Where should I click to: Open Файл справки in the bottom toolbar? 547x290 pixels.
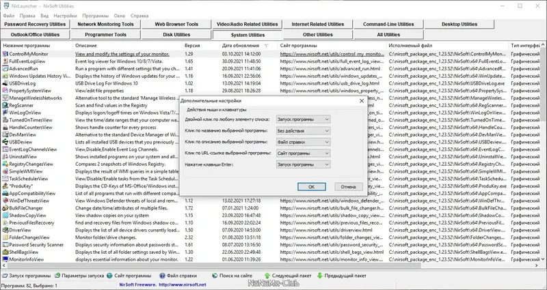tap(178, 276)
